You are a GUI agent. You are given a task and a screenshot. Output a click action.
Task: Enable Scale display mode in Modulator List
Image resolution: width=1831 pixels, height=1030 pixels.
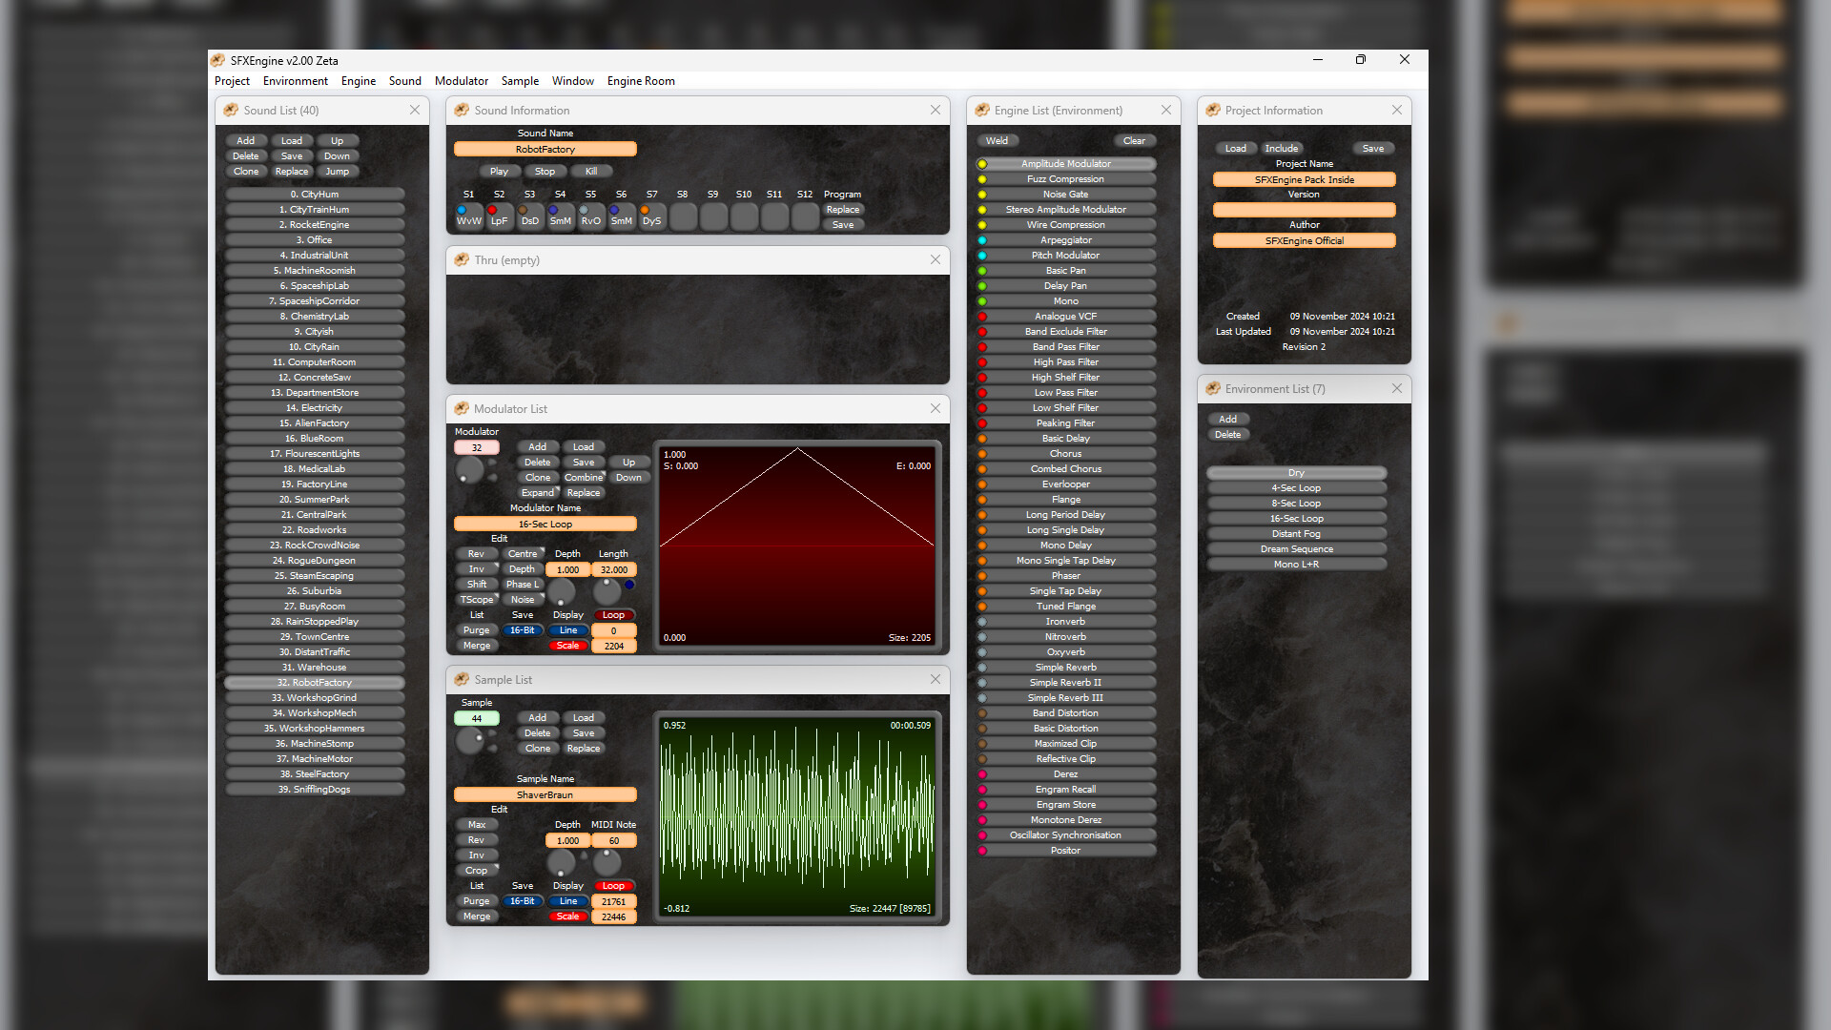tap(568, 645)
